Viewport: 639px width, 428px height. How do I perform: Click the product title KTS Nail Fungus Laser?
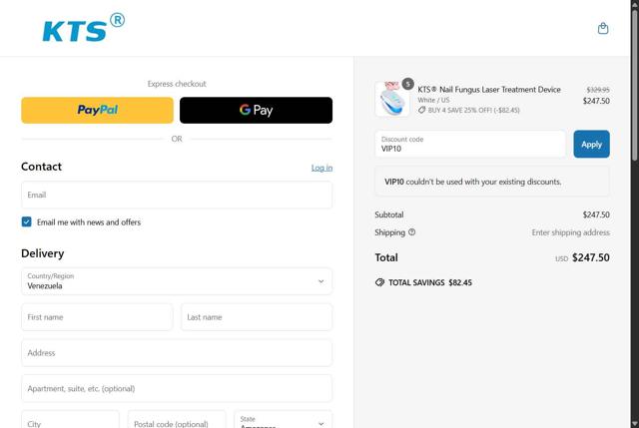coord(489,89)
